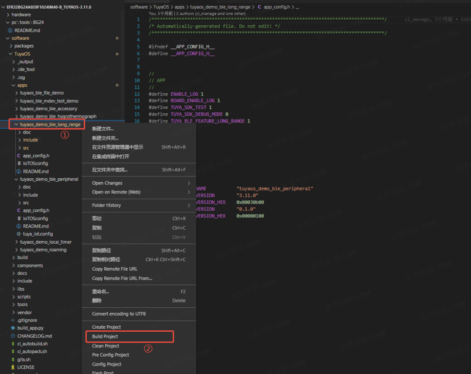Image resolution: width=471 pixels, height=374 pixels.
Task: Open IoTOSconfig under tuyaos_demo_ble_long_range
Action: tap(35, 163)
